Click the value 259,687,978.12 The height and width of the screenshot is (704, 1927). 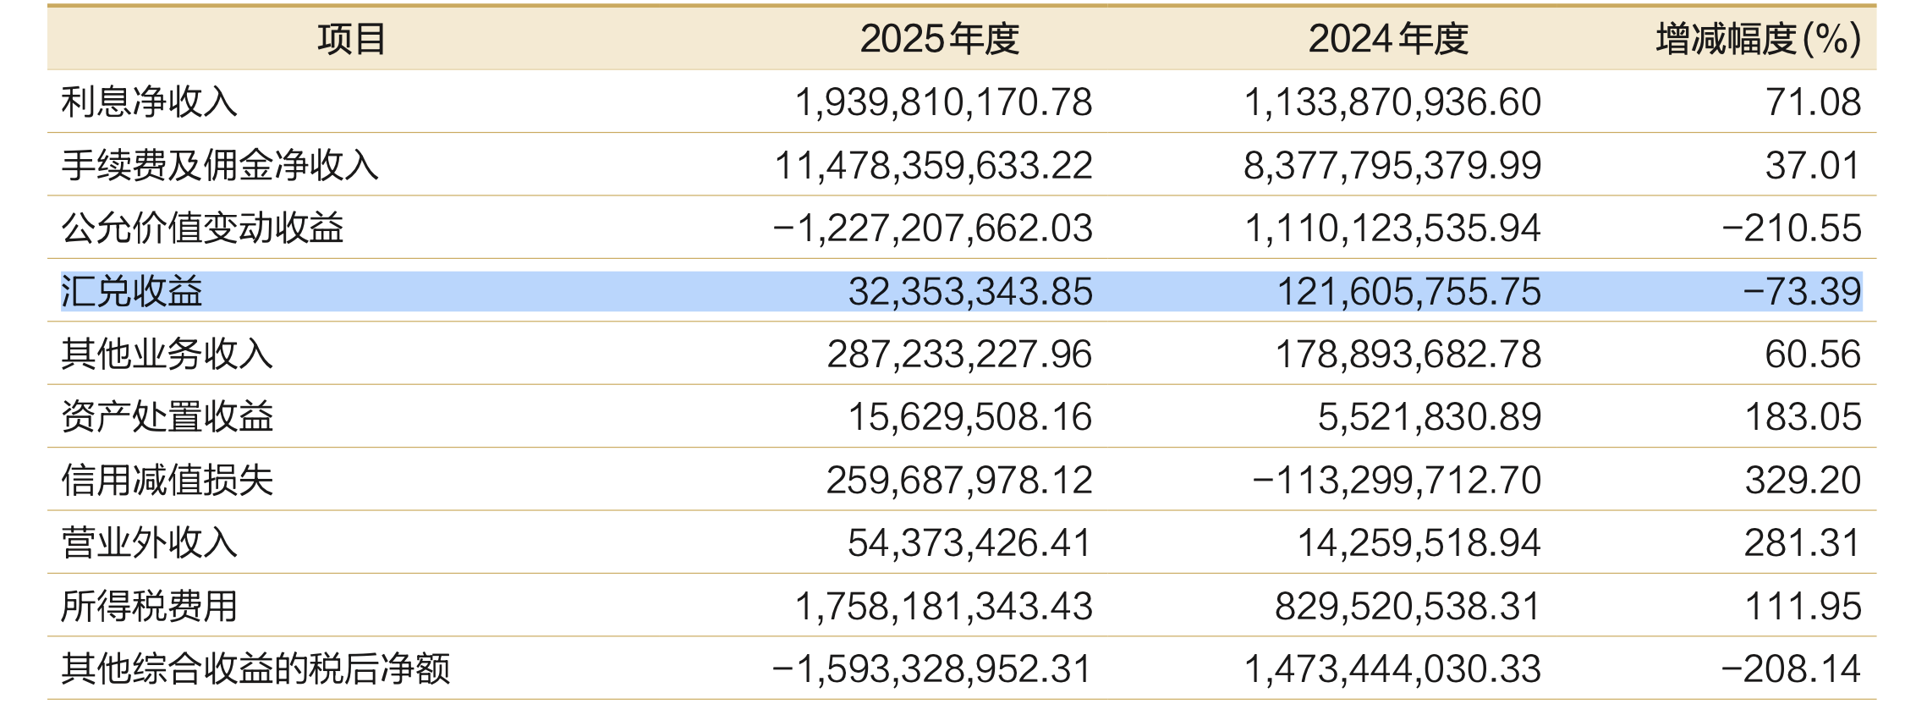point(958,480)
